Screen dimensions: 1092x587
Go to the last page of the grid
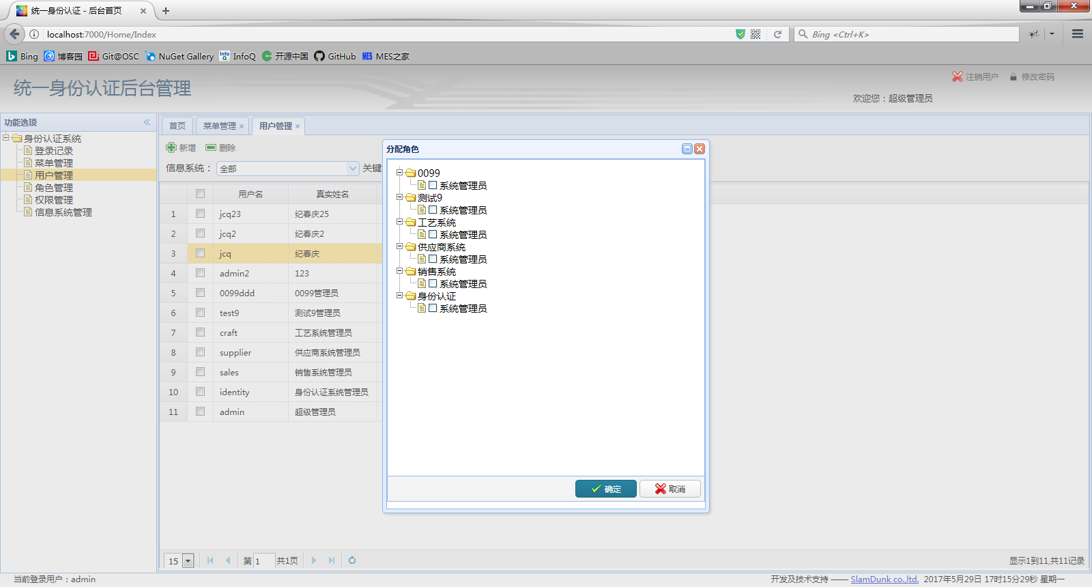[332, 560]
